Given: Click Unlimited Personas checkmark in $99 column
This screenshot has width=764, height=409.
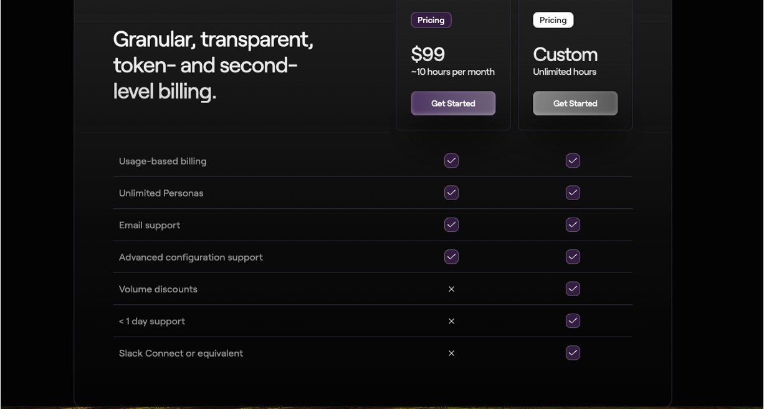Looking at the screenshot, I should 452,193.
